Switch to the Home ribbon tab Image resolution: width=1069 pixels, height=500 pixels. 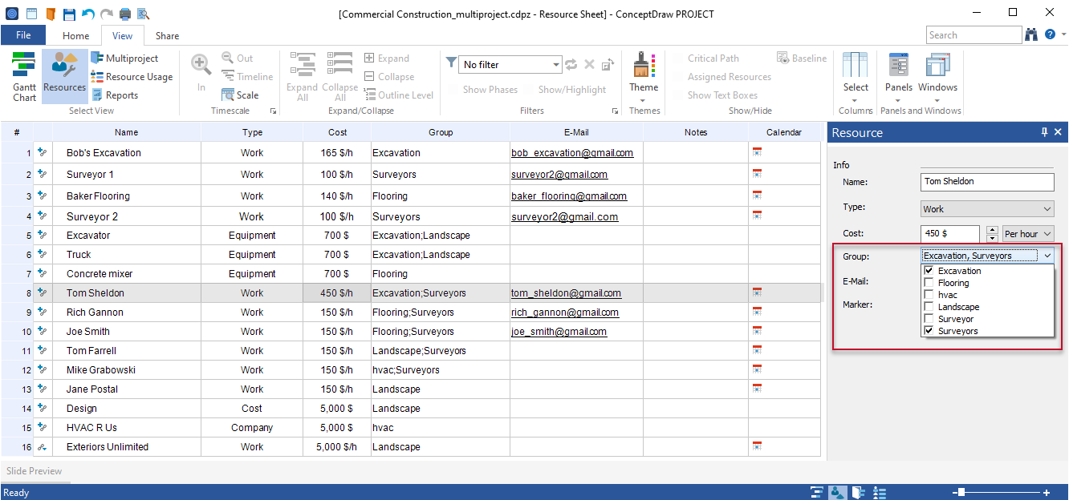75,35
